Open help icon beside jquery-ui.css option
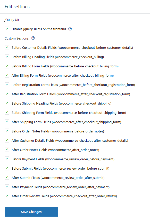 click(x=70, y=29)
